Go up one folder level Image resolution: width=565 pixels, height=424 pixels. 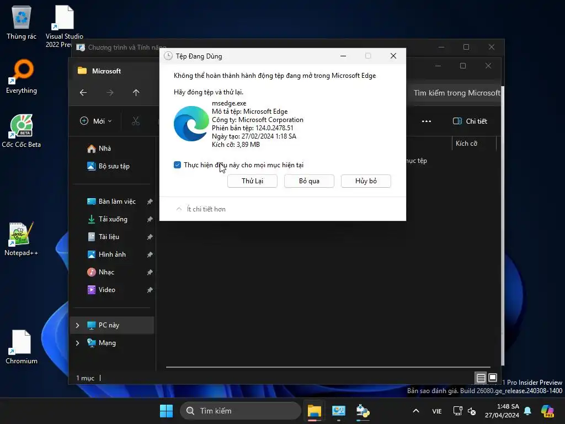coord(136,93)
